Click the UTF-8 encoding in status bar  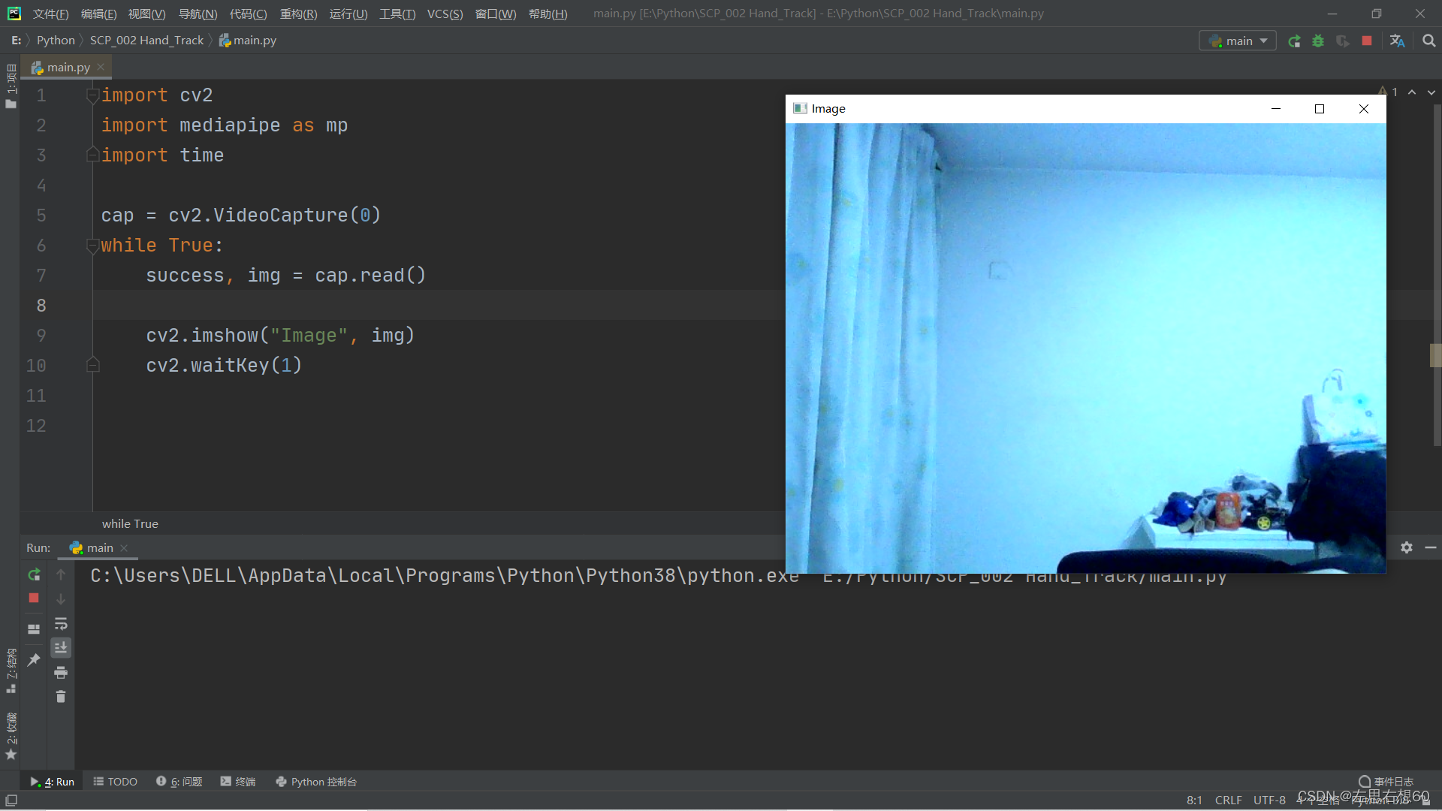(1269, 800)
